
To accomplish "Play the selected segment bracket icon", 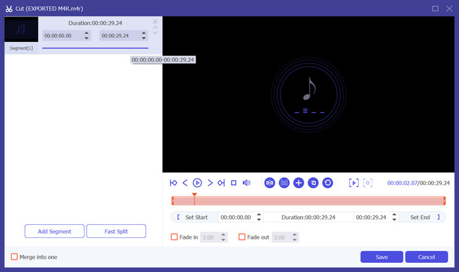I will [x=353, y=183].
